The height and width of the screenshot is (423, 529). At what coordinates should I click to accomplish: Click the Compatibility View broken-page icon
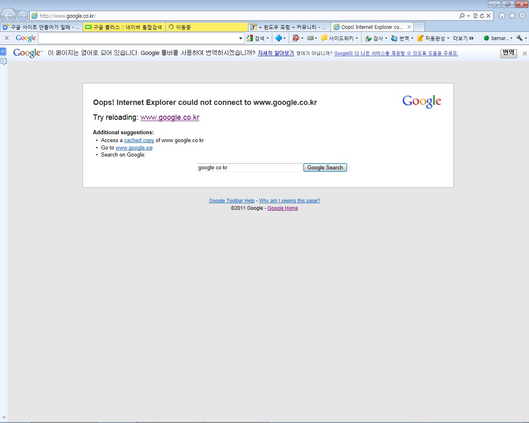[x=475, y=16]
